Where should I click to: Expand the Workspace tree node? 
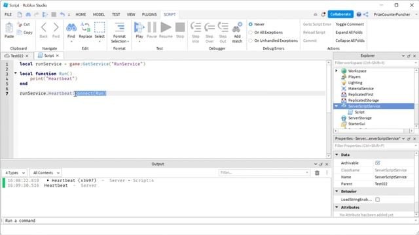click(337, 70)
